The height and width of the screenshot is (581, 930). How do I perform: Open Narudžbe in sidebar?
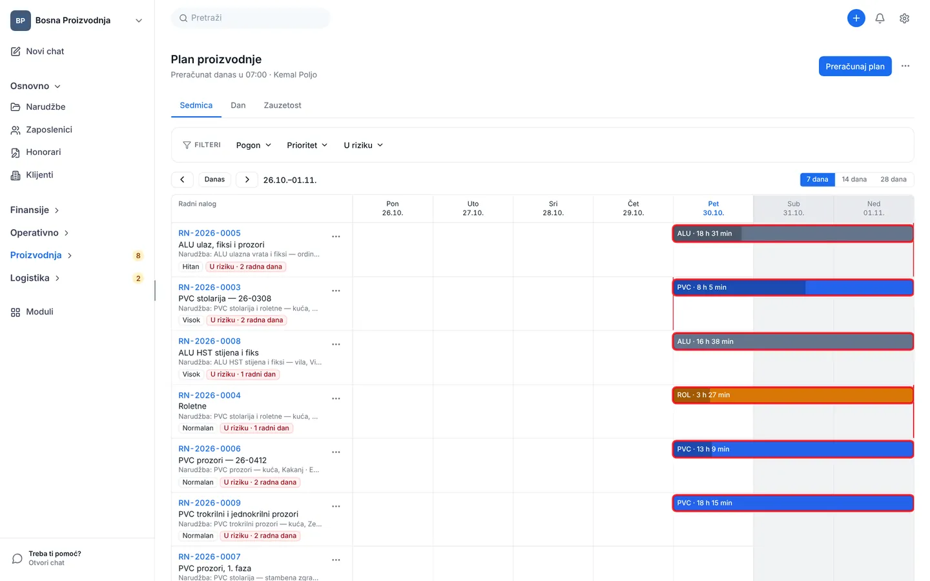38,107
